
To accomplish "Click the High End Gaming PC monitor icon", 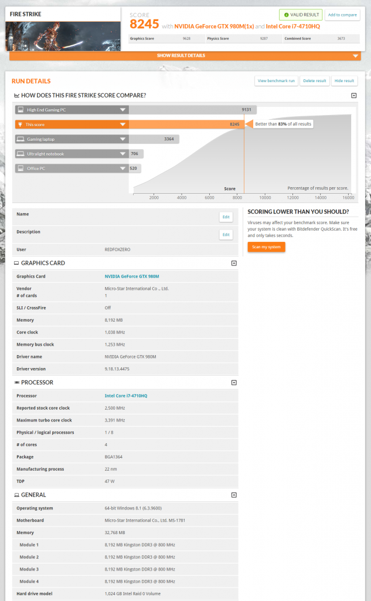I will 21,110.
